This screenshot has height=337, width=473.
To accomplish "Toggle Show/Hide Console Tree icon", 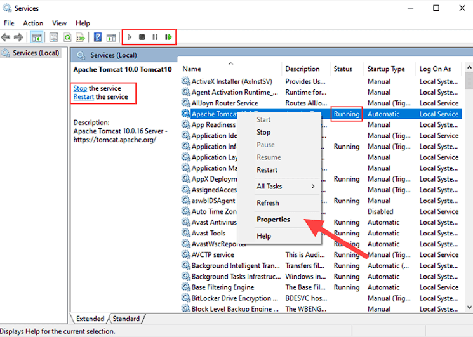I will [x=37, y=37].
